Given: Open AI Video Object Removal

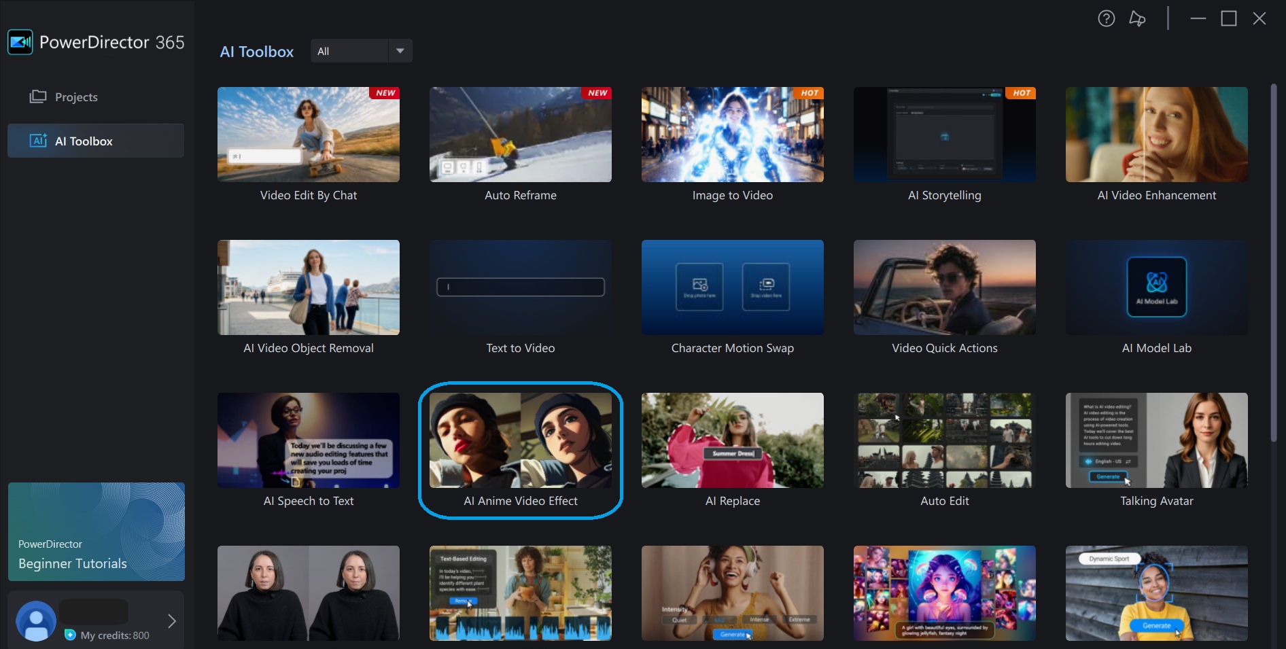Looking at the screenshot, I should [x=309, y=287].
